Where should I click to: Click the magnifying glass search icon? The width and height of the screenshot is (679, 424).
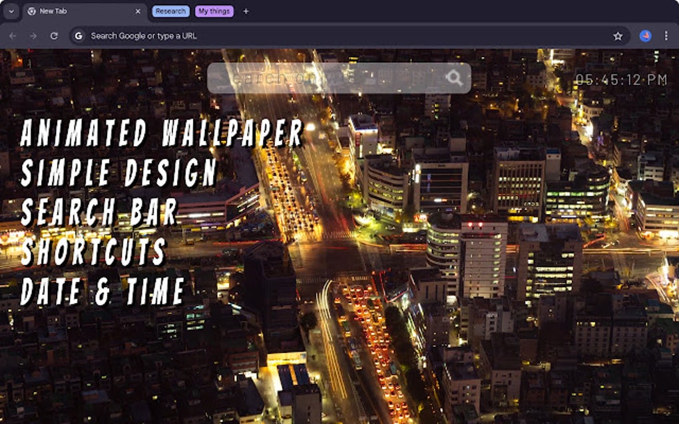pos(456,78)
